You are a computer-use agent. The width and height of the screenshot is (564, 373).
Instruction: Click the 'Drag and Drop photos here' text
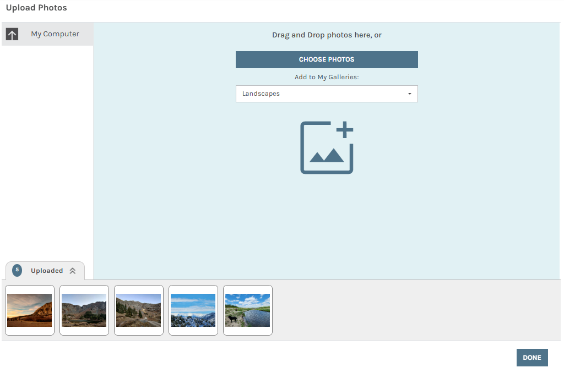(327, 35)
